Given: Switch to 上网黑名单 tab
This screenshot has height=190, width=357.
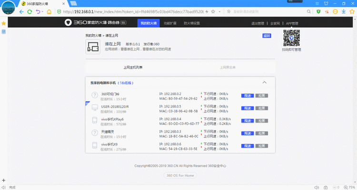Looking at the screenshot, I should [228, 67].
